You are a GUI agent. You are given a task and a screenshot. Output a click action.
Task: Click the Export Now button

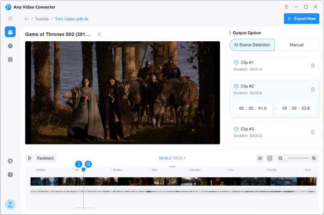[301, 19]
